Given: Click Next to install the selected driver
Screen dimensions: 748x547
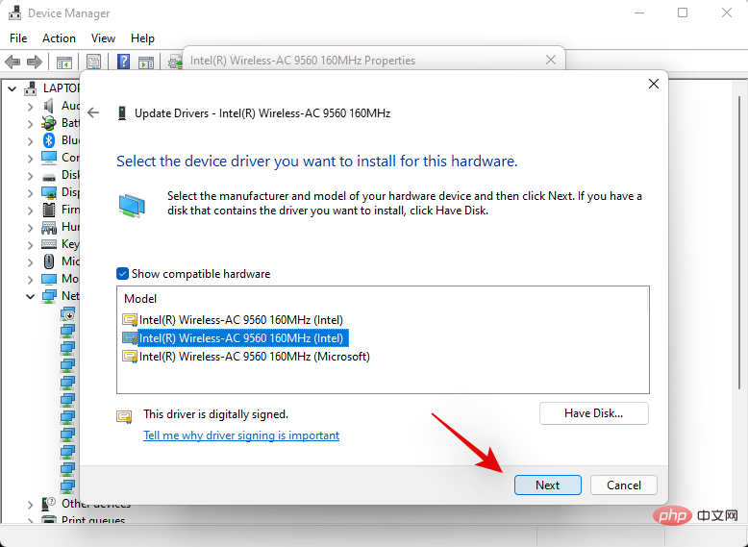Looking at the screenshot, I should (548, 485).
